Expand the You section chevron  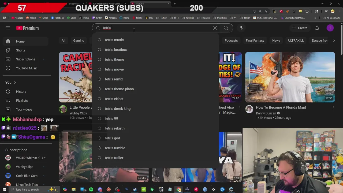pyautogui.click(x=15, y=83)
